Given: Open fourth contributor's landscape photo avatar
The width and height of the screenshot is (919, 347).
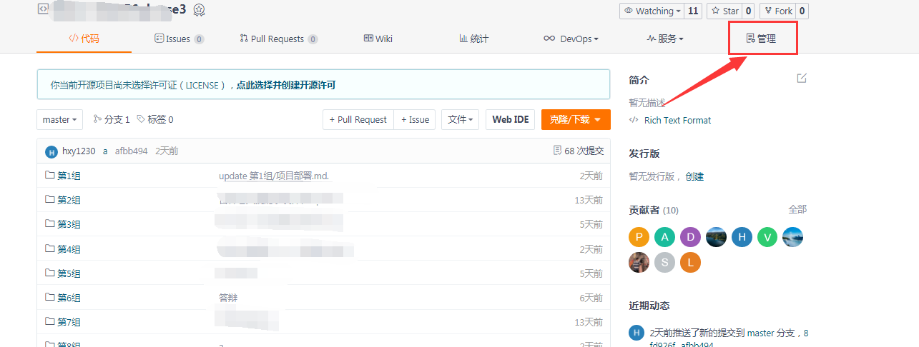Looking at the screenshot, I should (x=717, y=237).
